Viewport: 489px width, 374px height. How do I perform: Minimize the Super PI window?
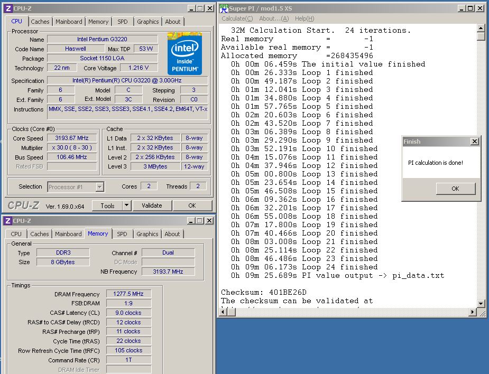click(x=462, y=8)
